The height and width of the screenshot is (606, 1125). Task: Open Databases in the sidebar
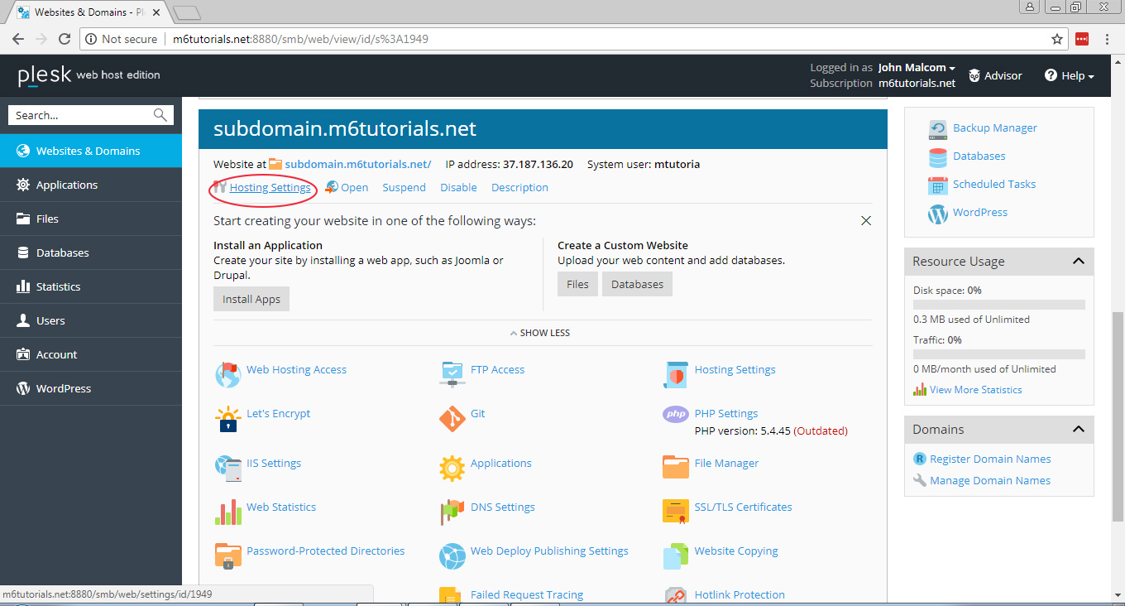click(91, 252)
